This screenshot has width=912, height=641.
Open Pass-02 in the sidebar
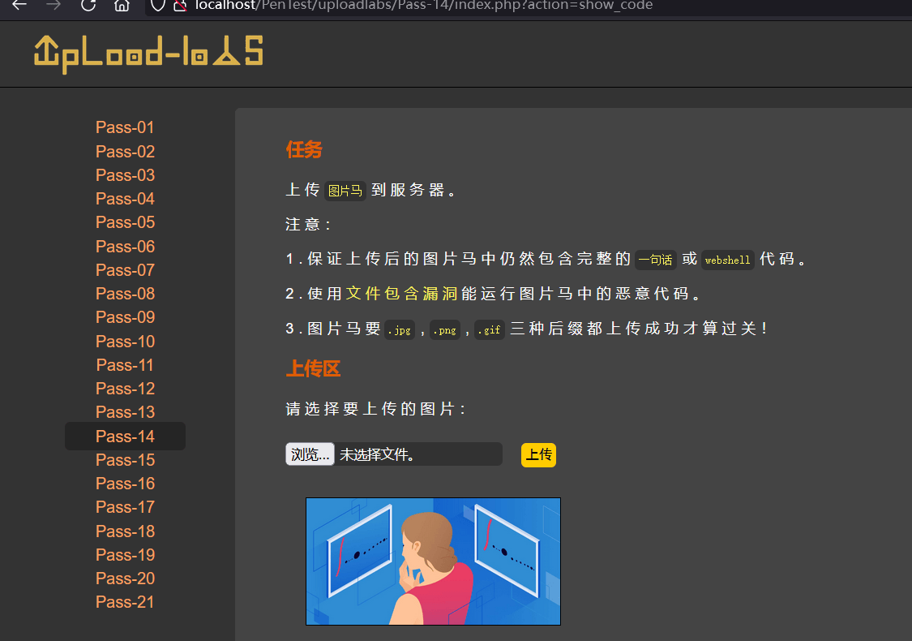(125, 152)
